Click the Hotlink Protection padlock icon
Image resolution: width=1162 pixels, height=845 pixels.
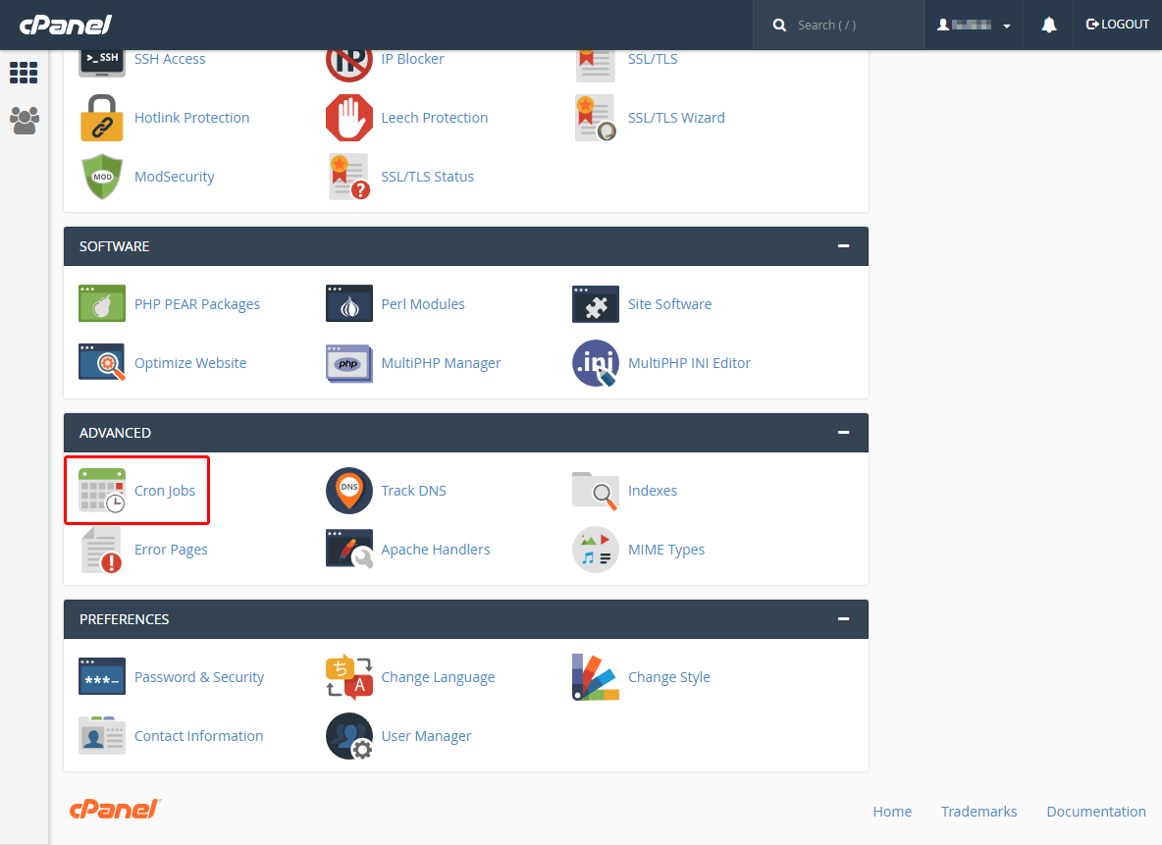pos(101,118)
